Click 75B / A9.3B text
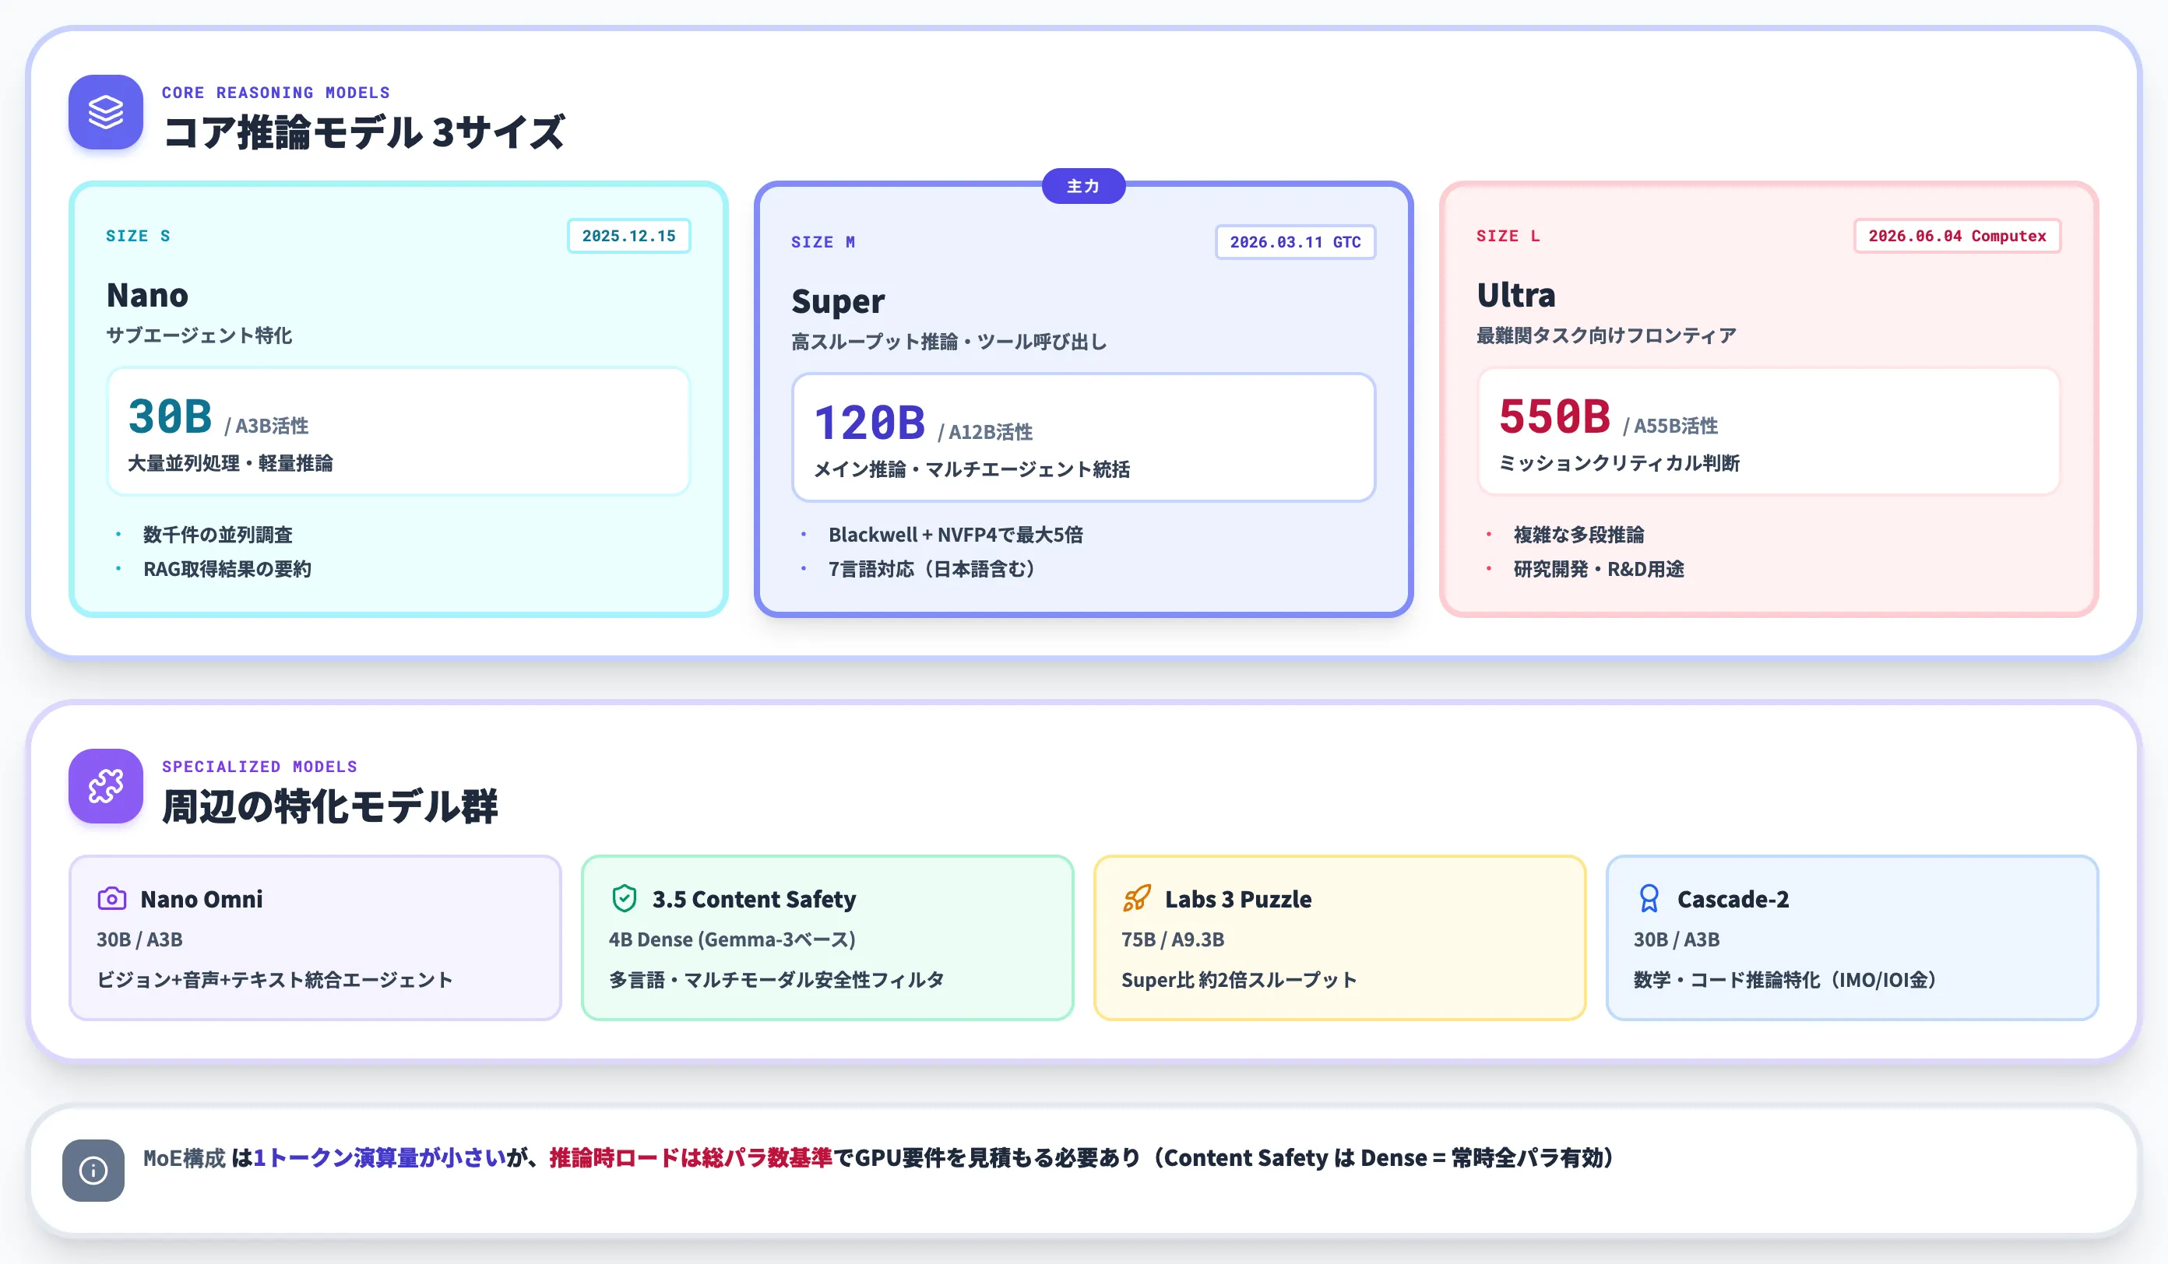Screen dimensions: 2168x1264 [1173, 940]
